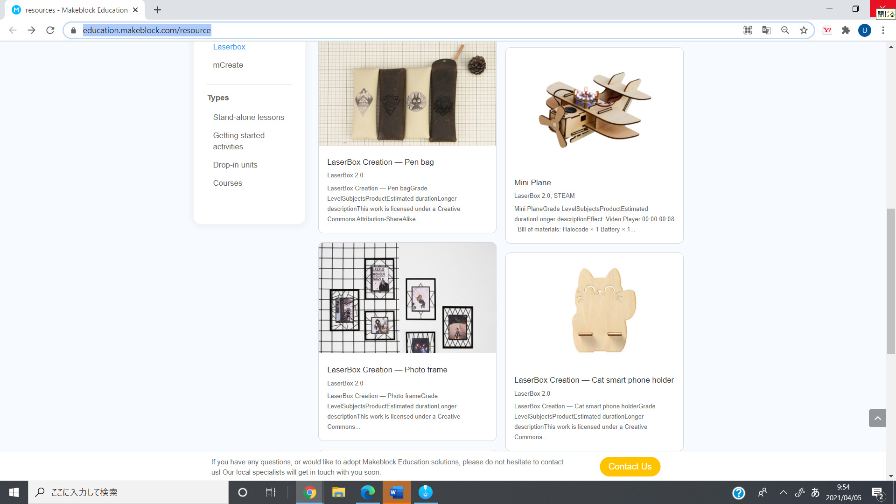Click the Yahoo extension icon

pos(827,30)
